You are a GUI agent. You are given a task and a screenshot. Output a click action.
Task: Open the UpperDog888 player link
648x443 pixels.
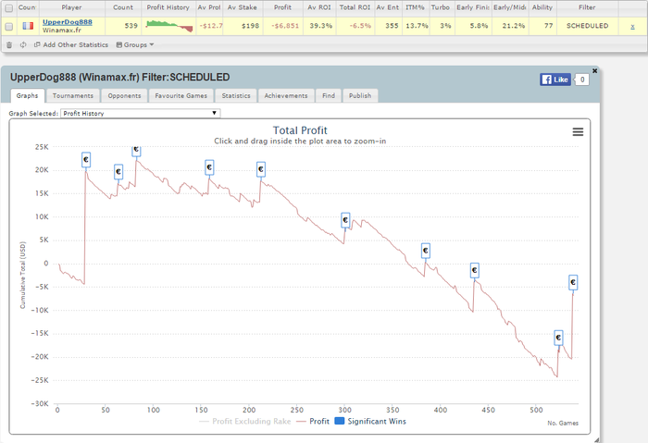(68, 22)
